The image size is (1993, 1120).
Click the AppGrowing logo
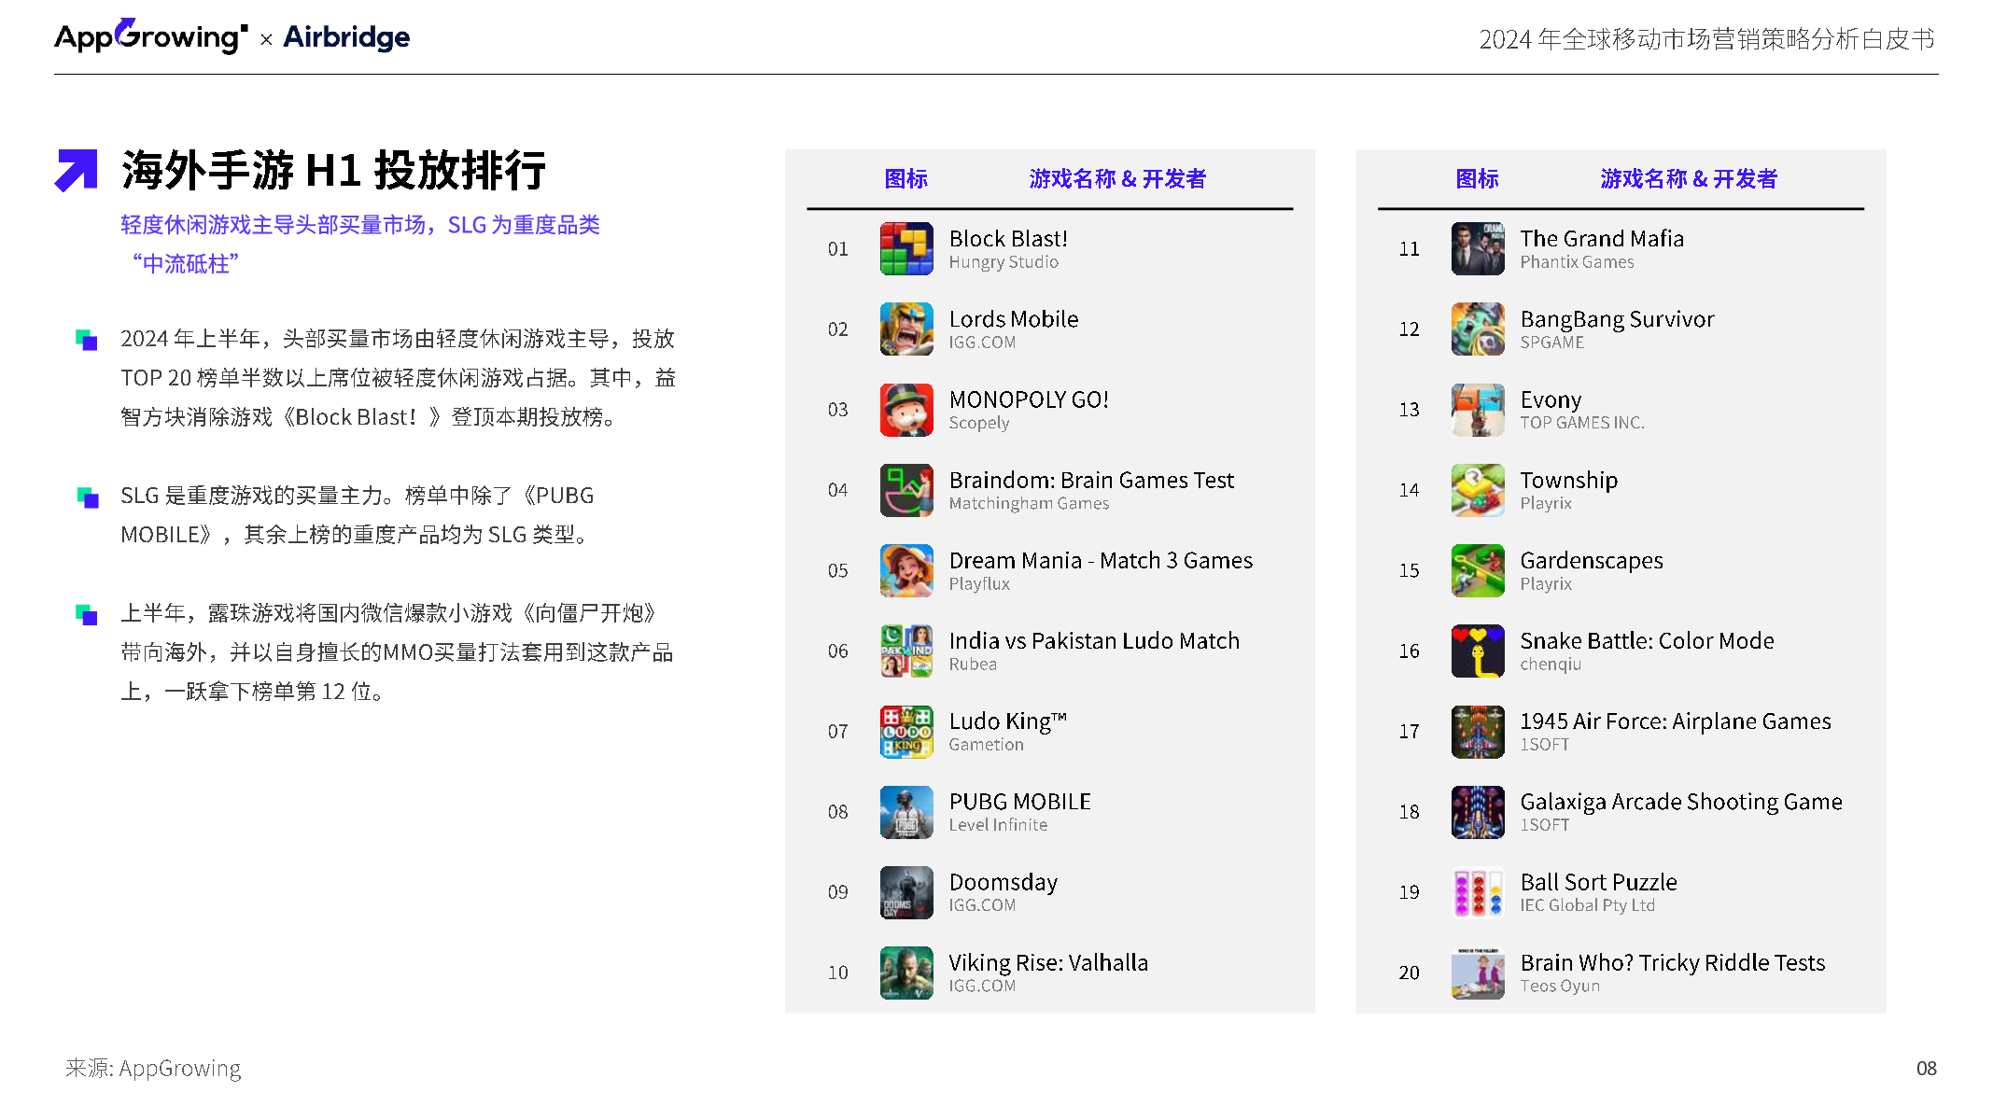point(151,36)
